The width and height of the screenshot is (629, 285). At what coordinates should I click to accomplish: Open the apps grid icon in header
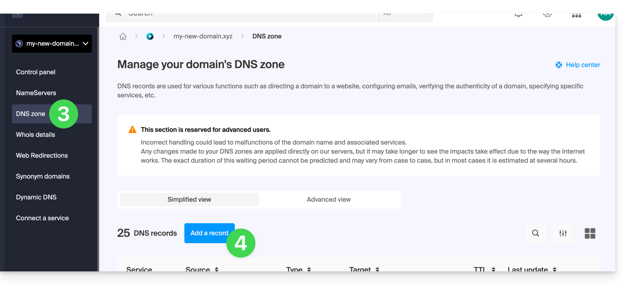pos(576,15)
